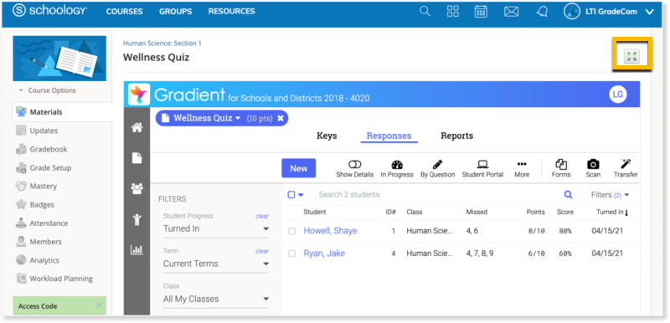Expand the LTI GradeCam account dropdown arrow
Screen dimensions: 670x323
[x=650, y=12]
